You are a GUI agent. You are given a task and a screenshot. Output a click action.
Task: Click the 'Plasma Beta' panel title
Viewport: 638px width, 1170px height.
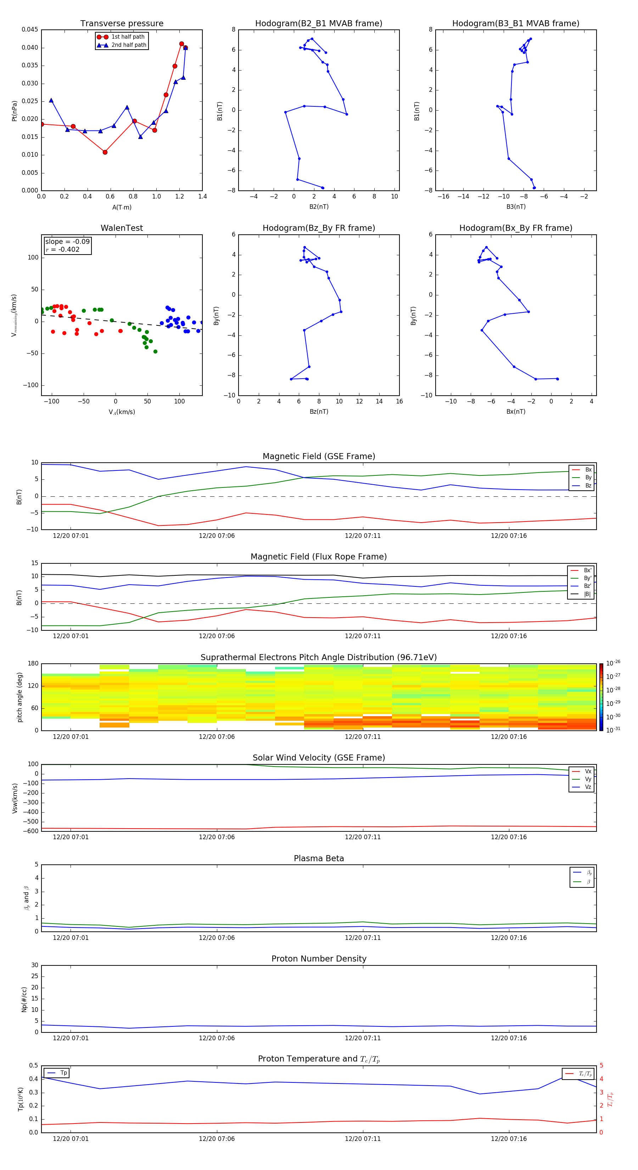tap(319, 858)
